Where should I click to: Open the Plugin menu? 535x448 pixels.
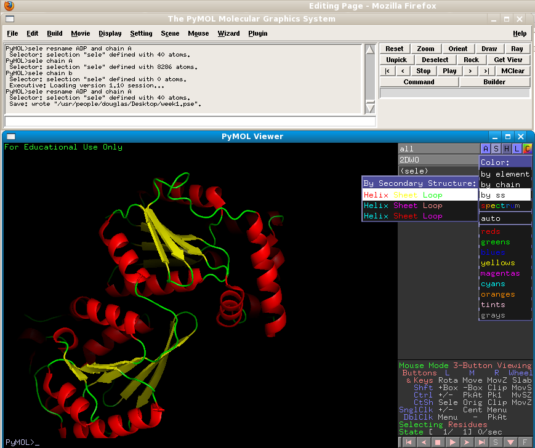[258, 33]
